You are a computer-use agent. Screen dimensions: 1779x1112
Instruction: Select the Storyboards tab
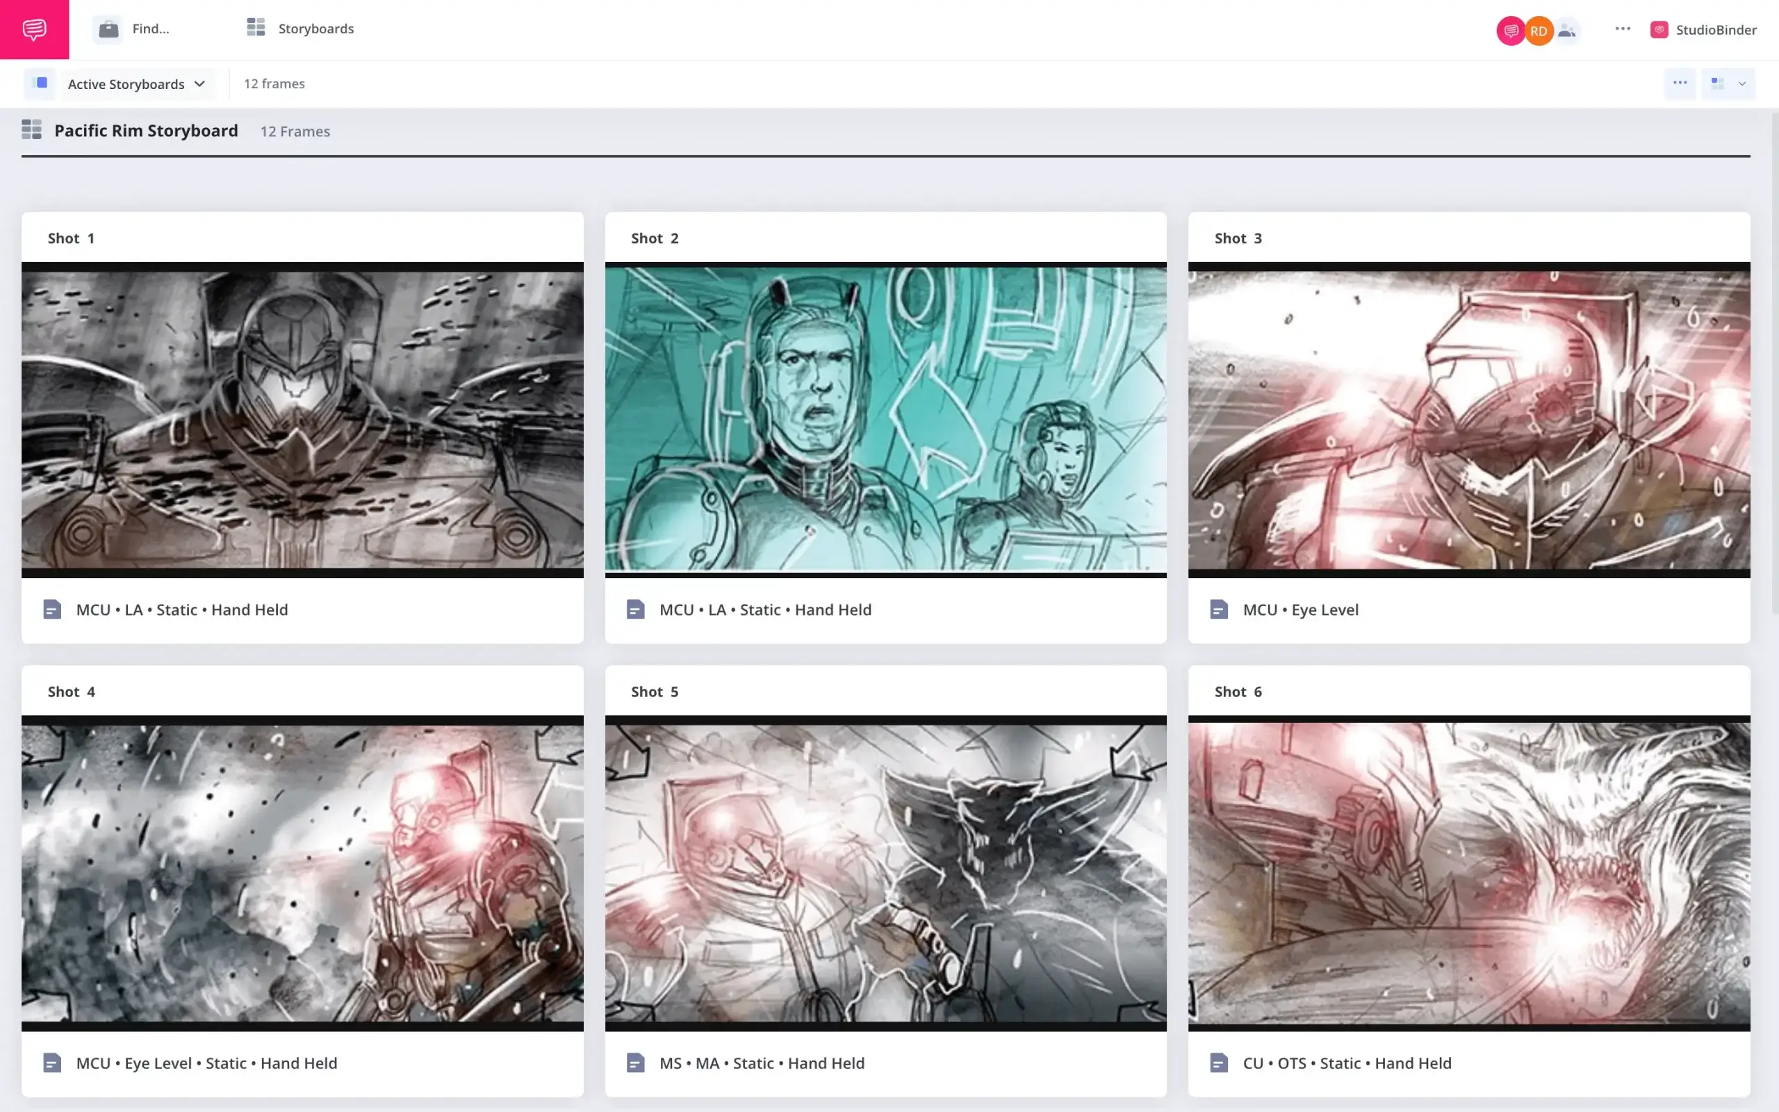315,28
